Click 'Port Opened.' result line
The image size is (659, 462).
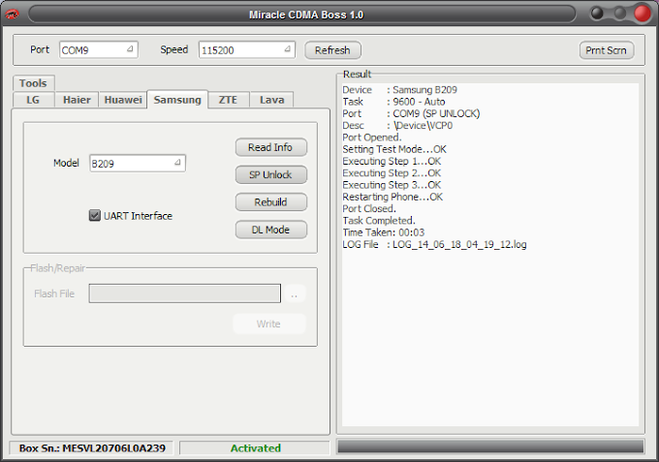372,138
